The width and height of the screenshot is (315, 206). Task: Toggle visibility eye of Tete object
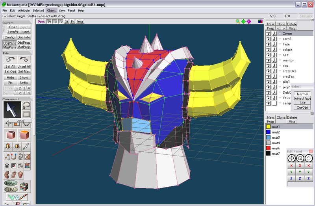[x=269, y=44]
